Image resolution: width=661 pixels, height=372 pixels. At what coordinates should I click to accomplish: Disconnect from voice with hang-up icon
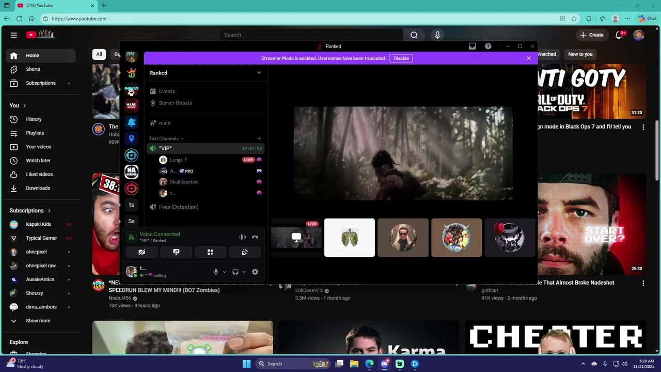pyautogui.click(x=255, y=237)
